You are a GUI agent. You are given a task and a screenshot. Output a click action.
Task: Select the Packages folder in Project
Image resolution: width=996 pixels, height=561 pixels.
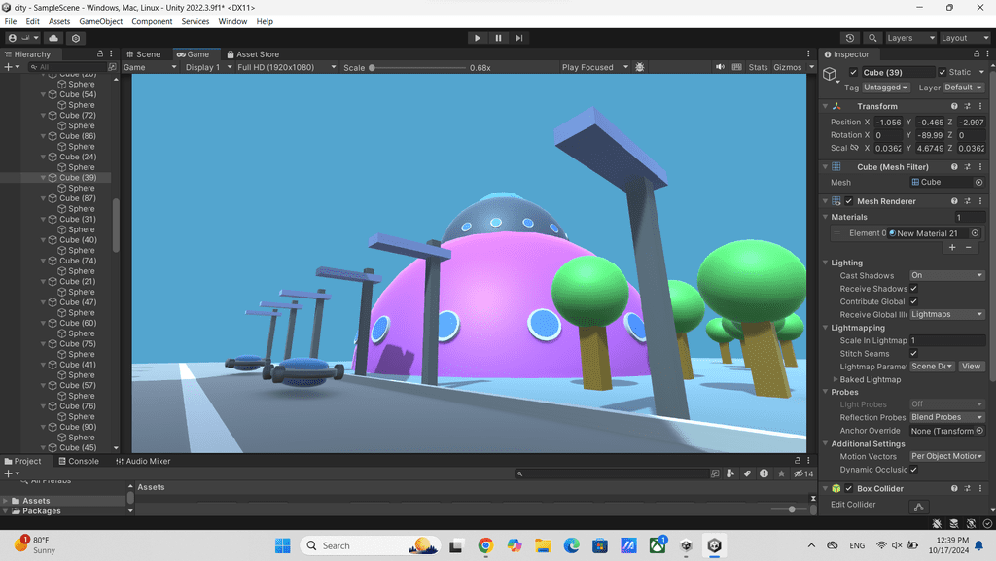42,511
